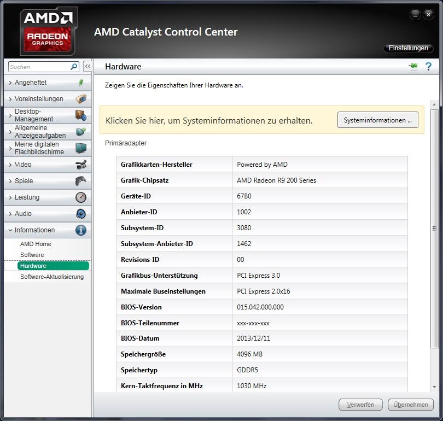
Task: Click the BIOS-Teilenummer value xxx-xxx-xxx
Action: (253, 323)
